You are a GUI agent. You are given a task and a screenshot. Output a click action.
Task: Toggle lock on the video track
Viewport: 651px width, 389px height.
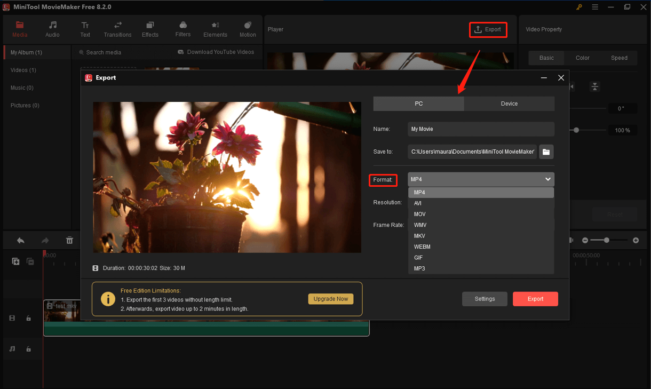click(29, 319)
